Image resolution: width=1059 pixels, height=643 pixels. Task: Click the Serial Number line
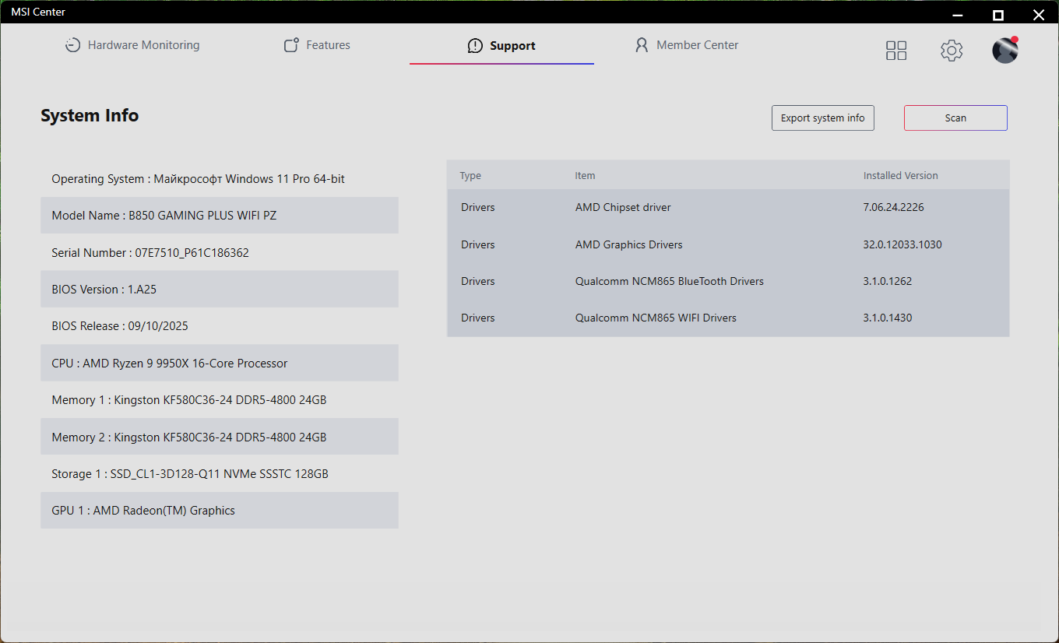coord(220,253)
